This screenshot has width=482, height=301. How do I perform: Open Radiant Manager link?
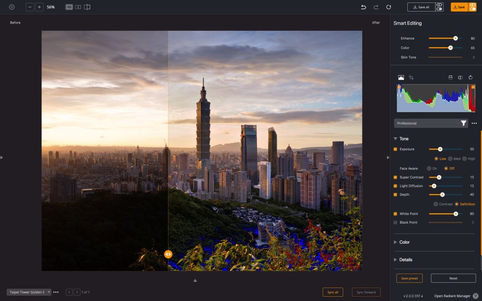tap(452, 296)
